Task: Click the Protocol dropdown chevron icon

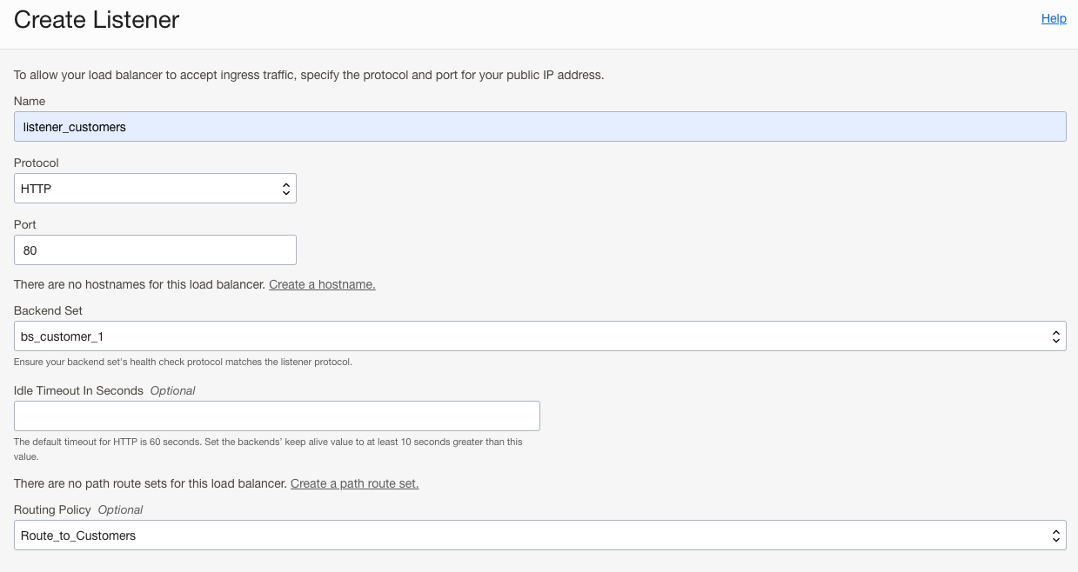Action: (285, 188)
